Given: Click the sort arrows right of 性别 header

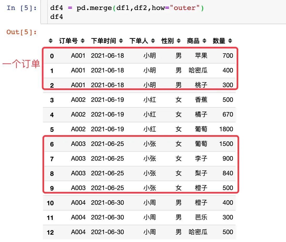Looking at the screenshot, I should click(x=179, y=41).
